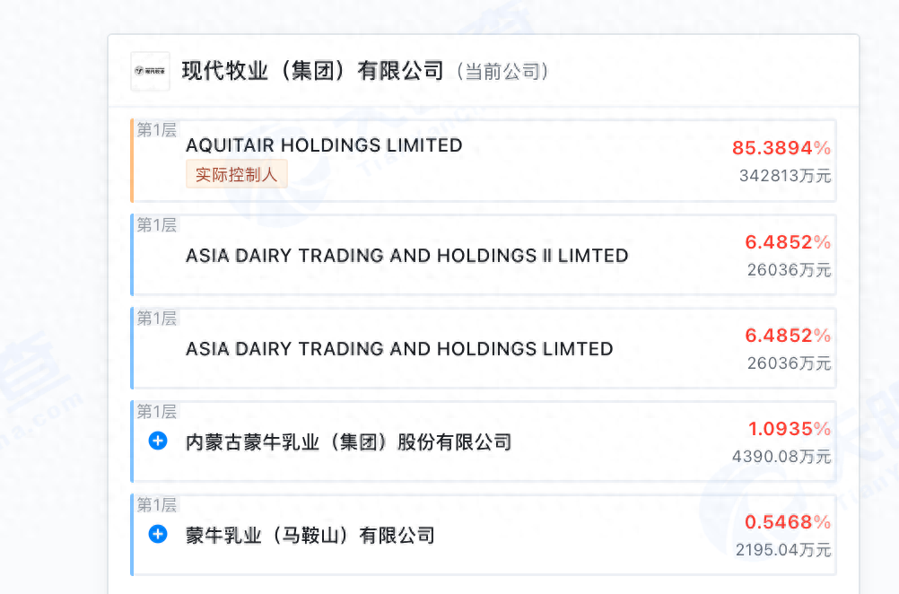This screenshot has height=594, width=899.
Task: Click the 0.5468% shareholding percentage
Action: click(x=788, y=522)
